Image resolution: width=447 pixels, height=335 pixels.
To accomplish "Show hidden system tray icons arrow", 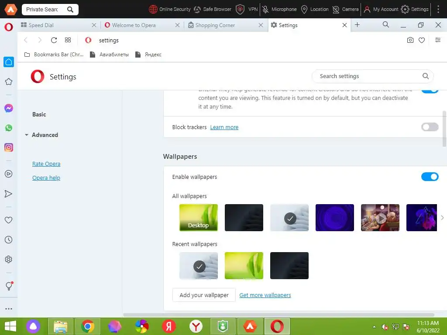I will pos(374,327).
